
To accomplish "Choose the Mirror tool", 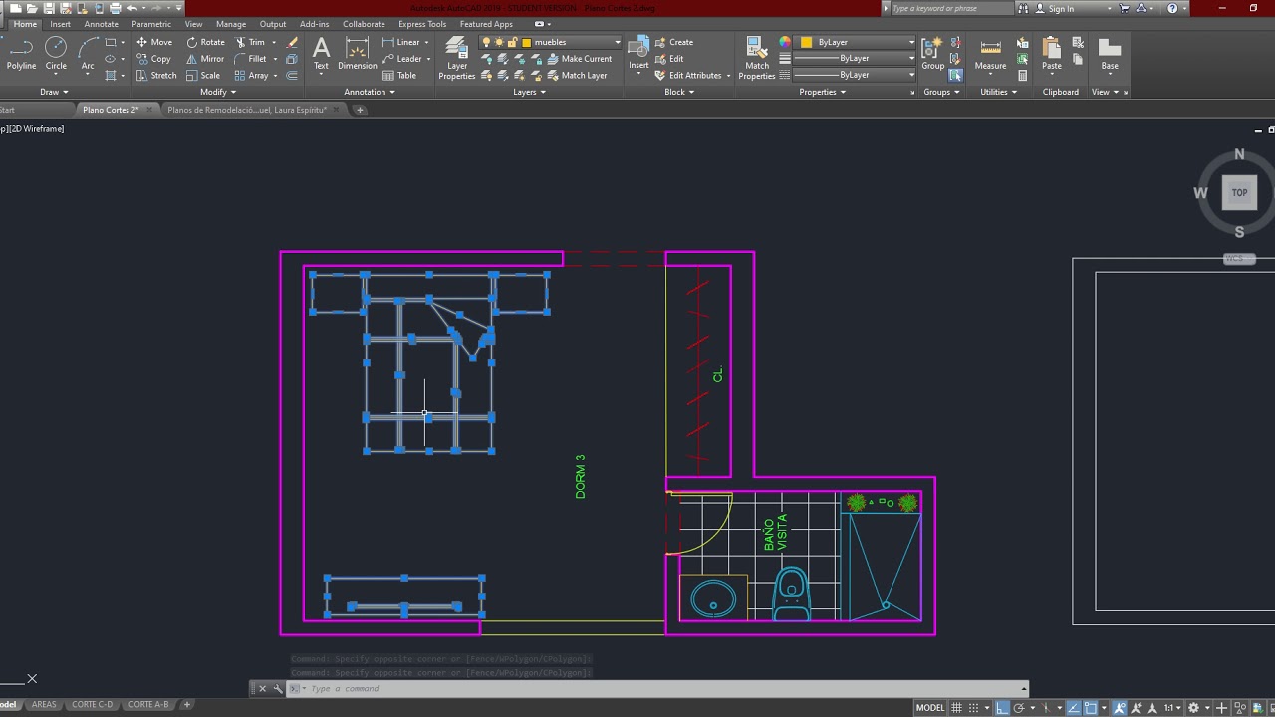I will (205, 58).
